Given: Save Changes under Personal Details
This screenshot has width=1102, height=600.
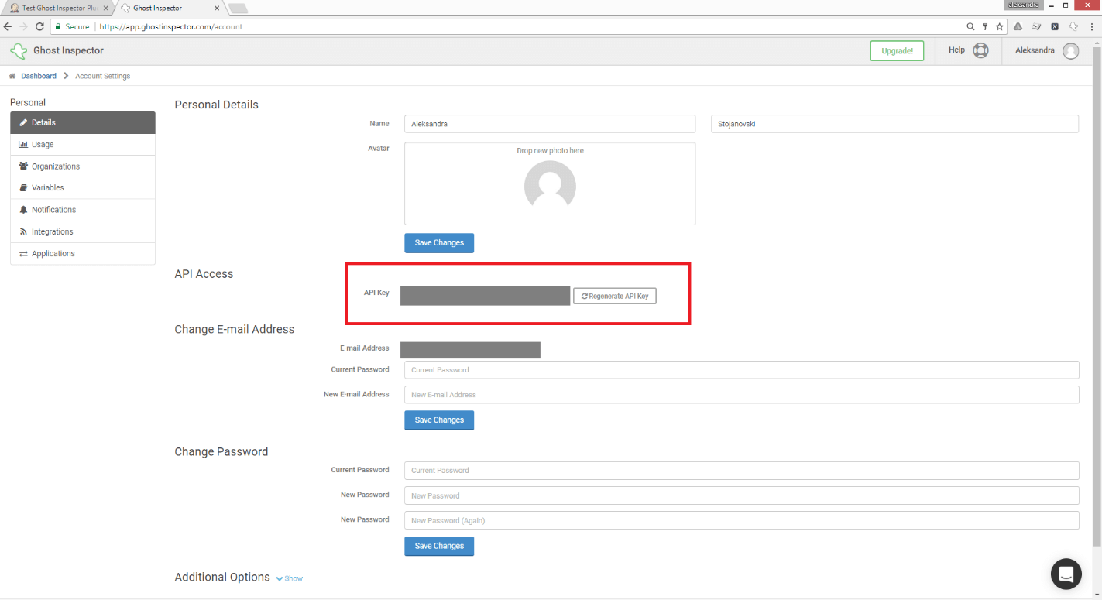Looking at the screenshot, I should [x=439, y=243].
